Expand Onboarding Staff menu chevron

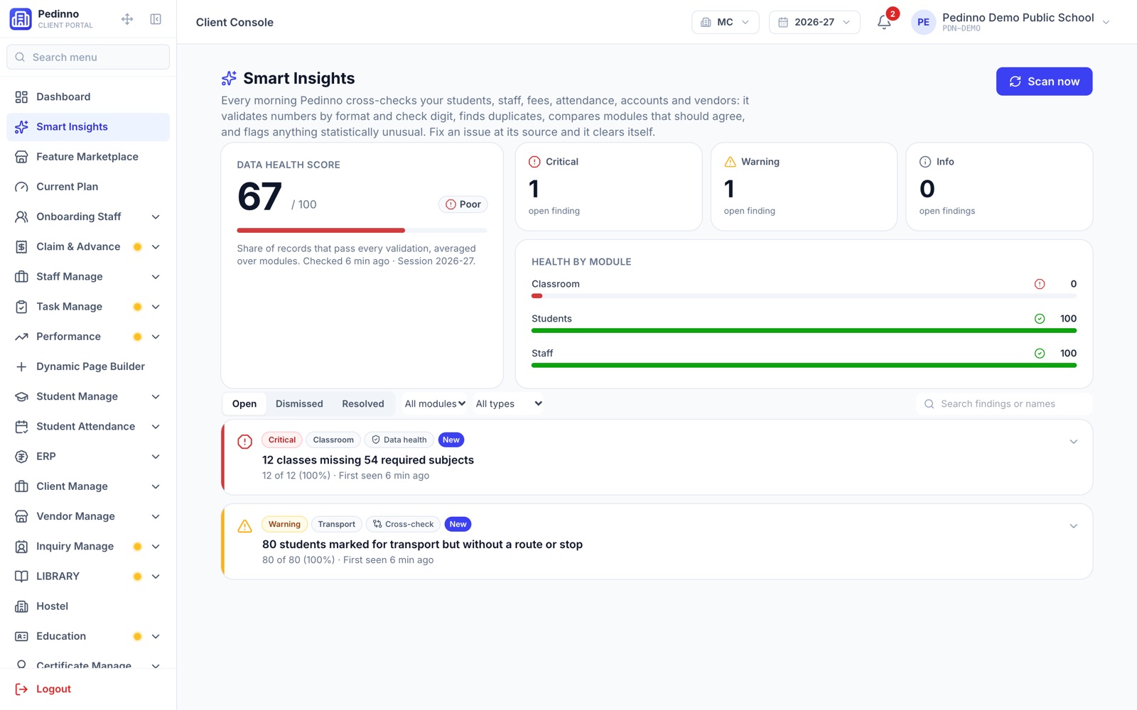pyautogui.click(x=156, y=217)
